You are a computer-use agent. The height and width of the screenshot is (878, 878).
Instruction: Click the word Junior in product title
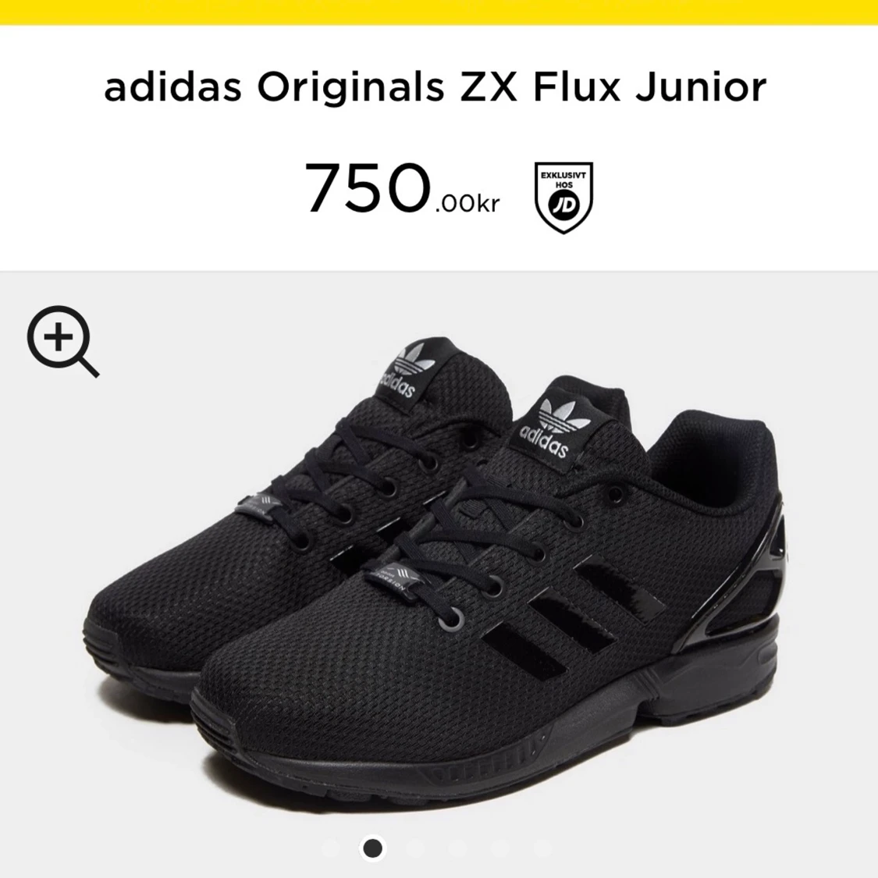[x=701, y=87]
